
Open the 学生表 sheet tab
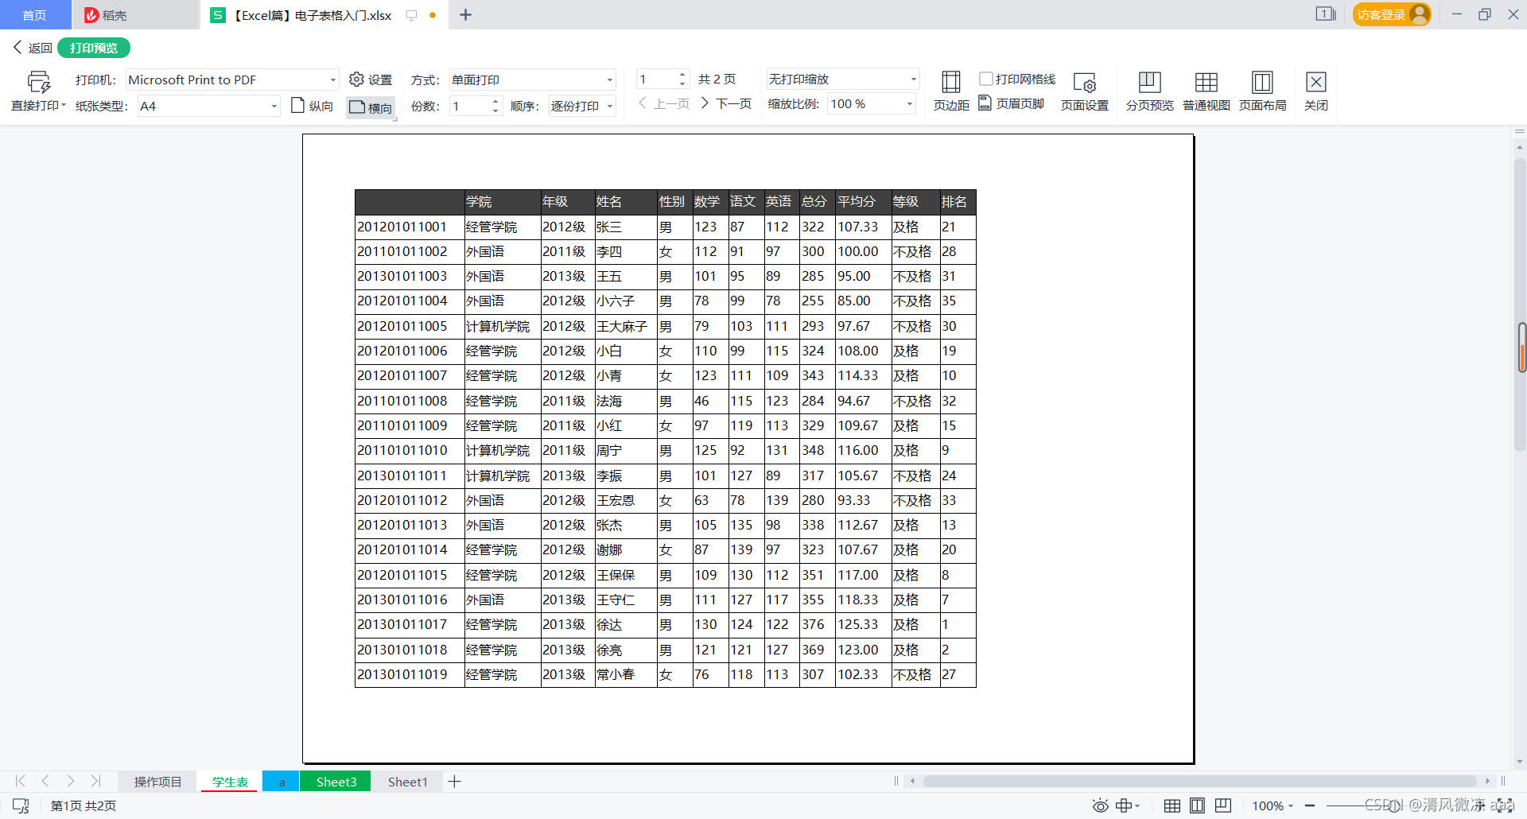[x=230, y=782]
